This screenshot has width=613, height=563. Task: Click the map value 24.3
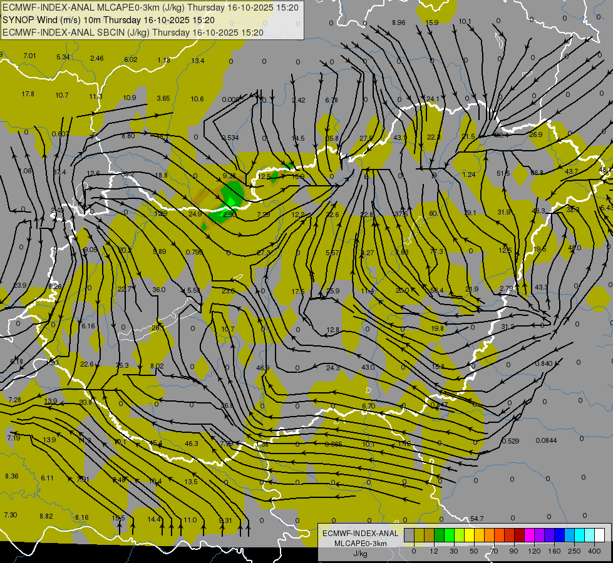(x=332, y=368)
